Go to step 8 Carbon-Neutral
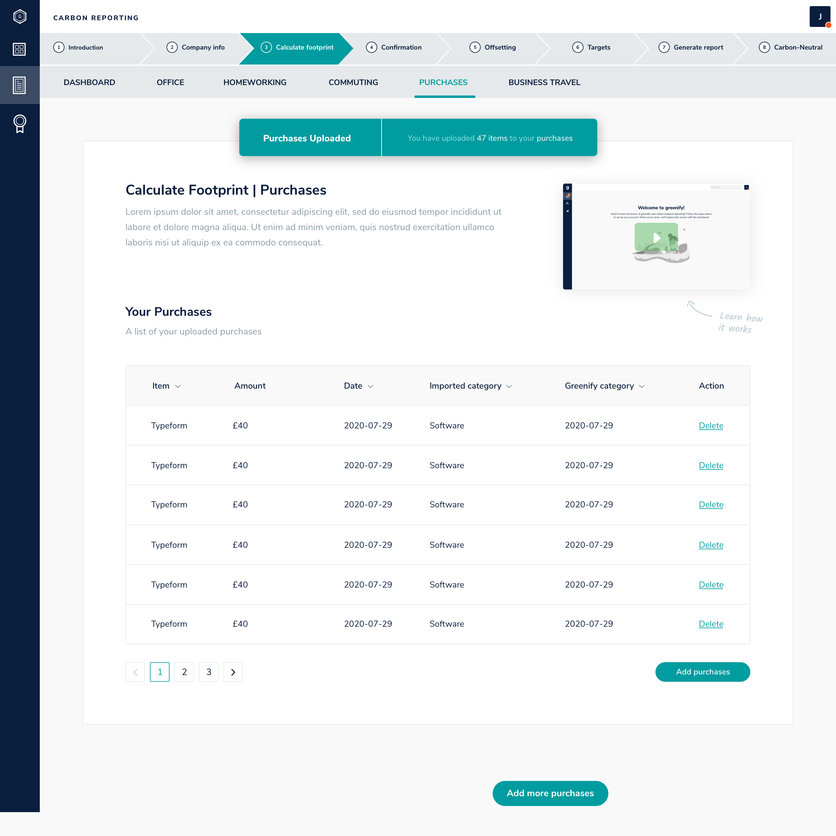This screenshot has width=836, height=836. [x=791, y=48]
